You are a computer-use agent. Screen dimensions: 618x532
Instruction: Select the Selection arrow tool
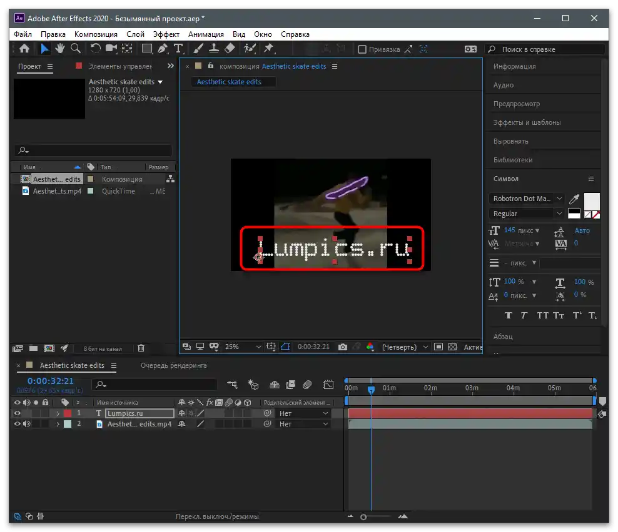pos(44,49)
